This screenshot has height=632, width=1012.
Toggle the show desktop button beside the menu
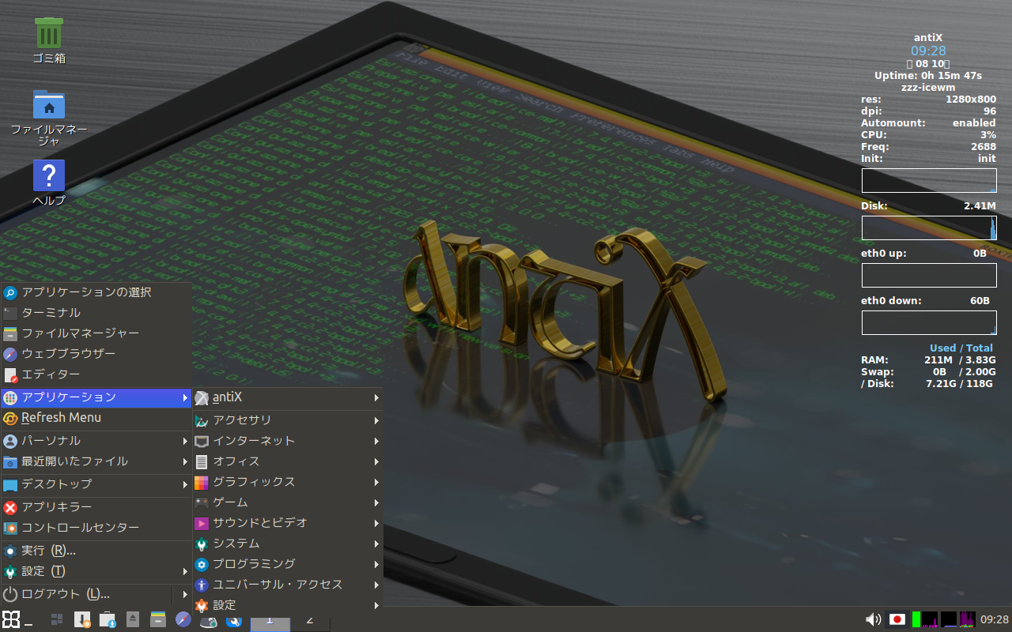tap(28, 624)
